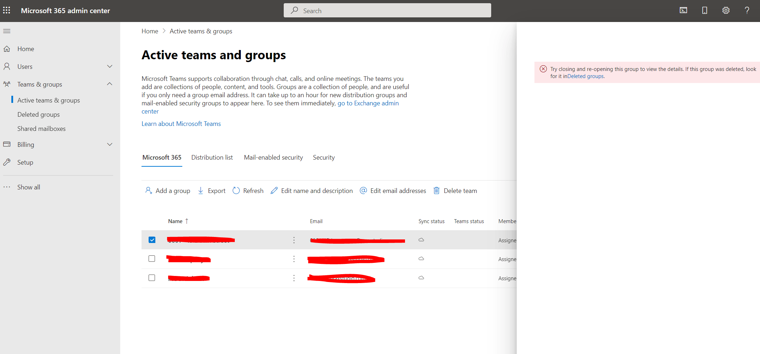The image size is (760, 354).
Task: Click the Cloud Shell terminal icon
Action: 683,11
